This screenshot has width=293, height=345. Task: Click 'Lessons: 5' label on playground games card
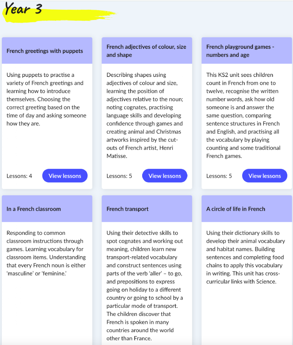[x=219, y=176]
